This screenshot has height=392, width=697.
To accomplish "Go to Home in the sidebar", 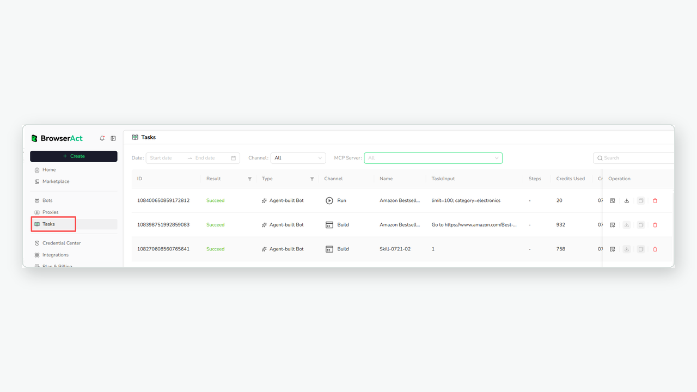I will pos(74,170).
